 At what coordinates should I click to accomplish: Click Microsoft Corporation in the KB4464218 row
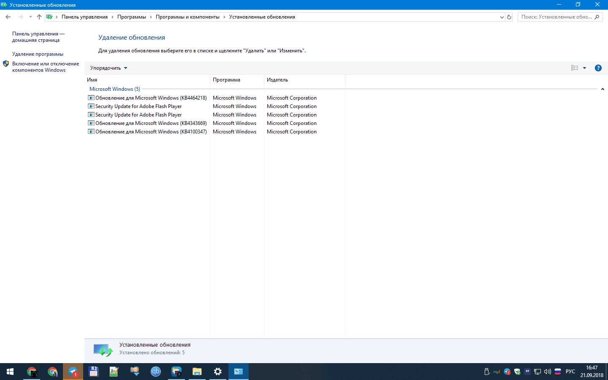pyautogui.click(x=292, y=98)
